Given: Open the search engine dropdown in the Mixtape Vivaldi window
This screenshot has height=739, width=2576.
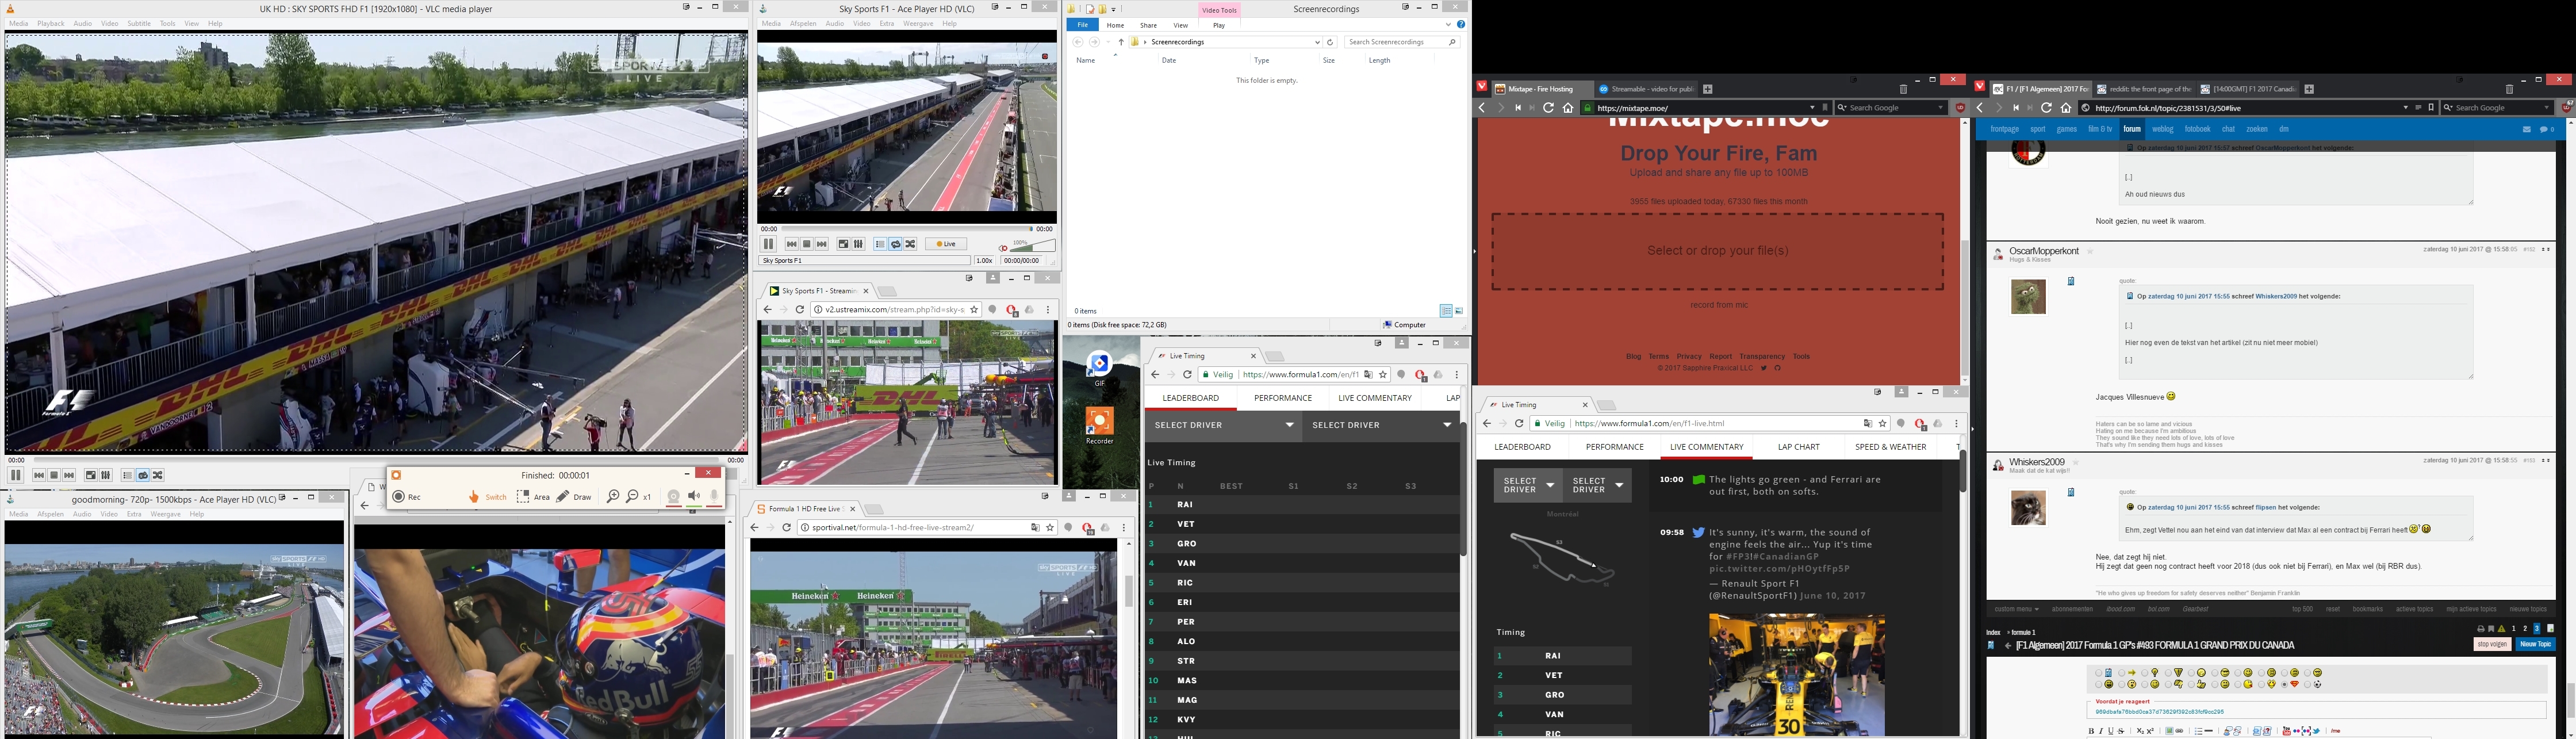Looking at the screenshot, I should click(1941, 108).
